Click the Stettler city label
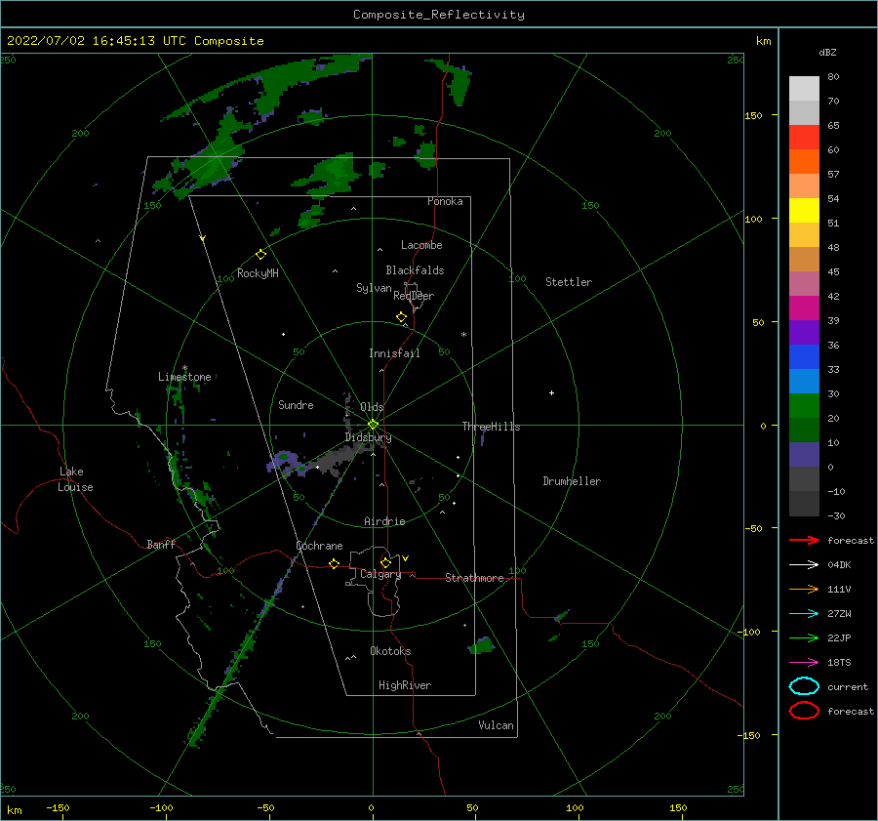The width and height of the screenshot is (878, 821). [x=569, y=282]
